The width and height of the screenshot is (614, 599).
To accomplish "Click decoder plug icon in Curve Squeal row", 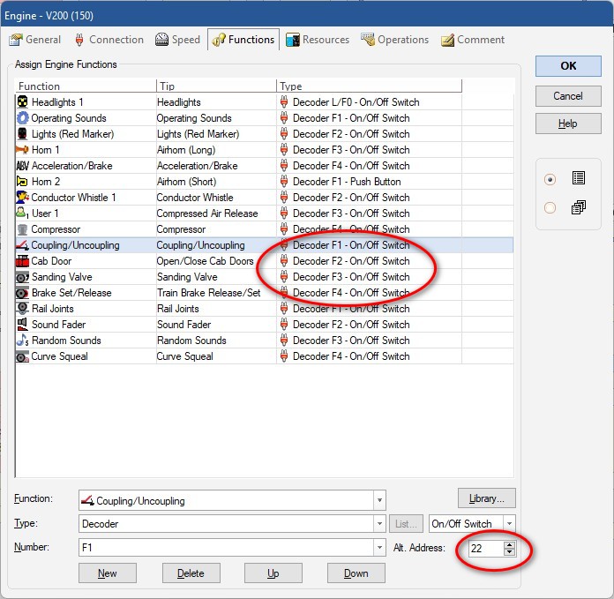I will [x=284, y=356].
